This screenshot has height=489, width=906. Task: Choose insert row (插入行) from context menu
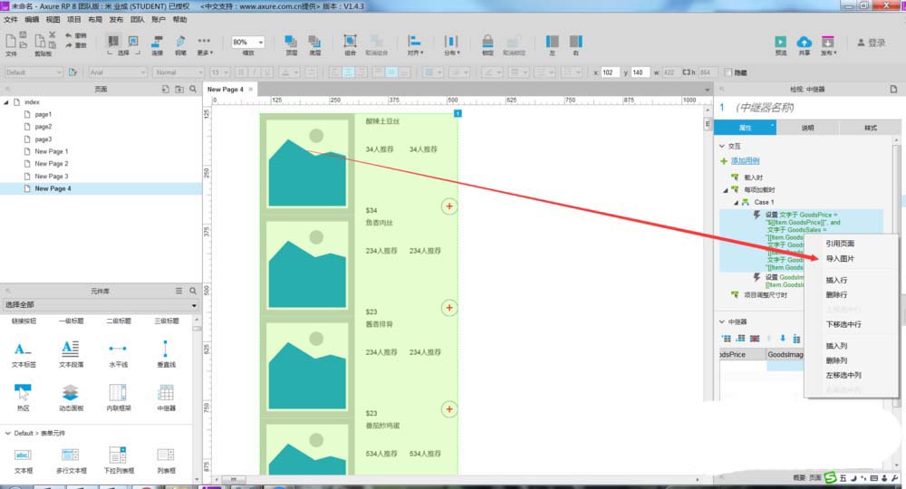coord(836,280)
